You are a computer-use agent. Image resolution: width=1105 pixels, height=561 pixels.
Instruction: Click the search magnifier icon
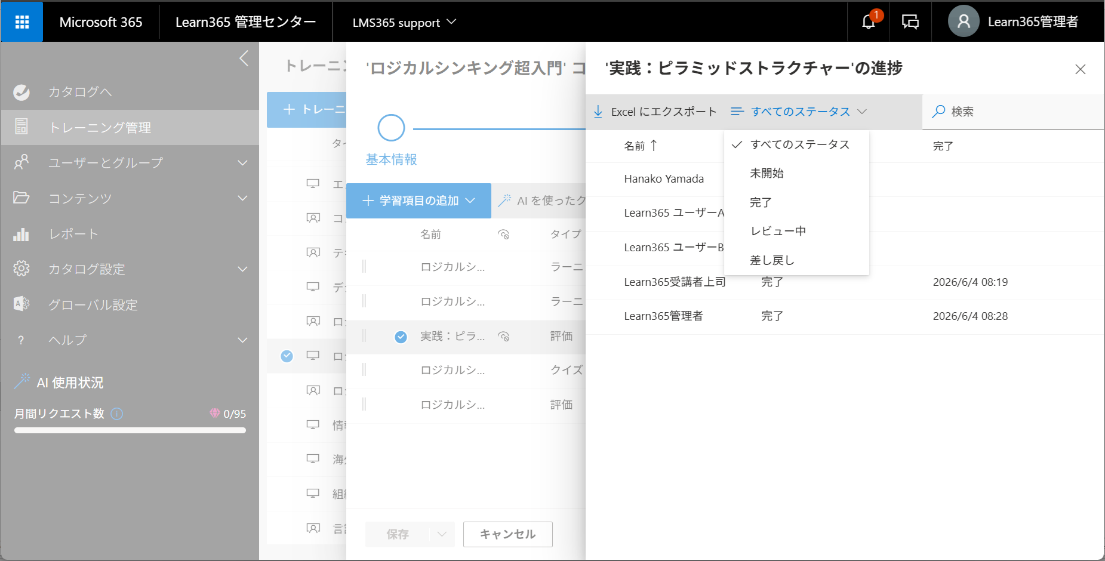click(x=938, y=112)
